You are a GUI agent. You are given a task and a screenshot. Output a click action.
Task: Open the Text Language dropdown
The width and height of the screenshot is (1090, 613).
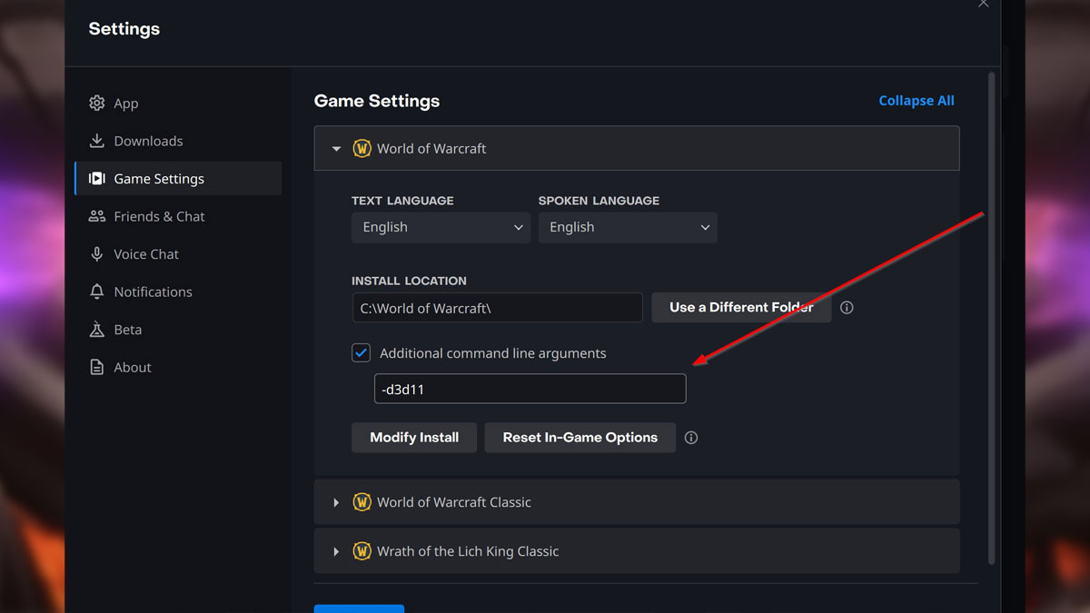pyautogui.click(x=441, y=228)
